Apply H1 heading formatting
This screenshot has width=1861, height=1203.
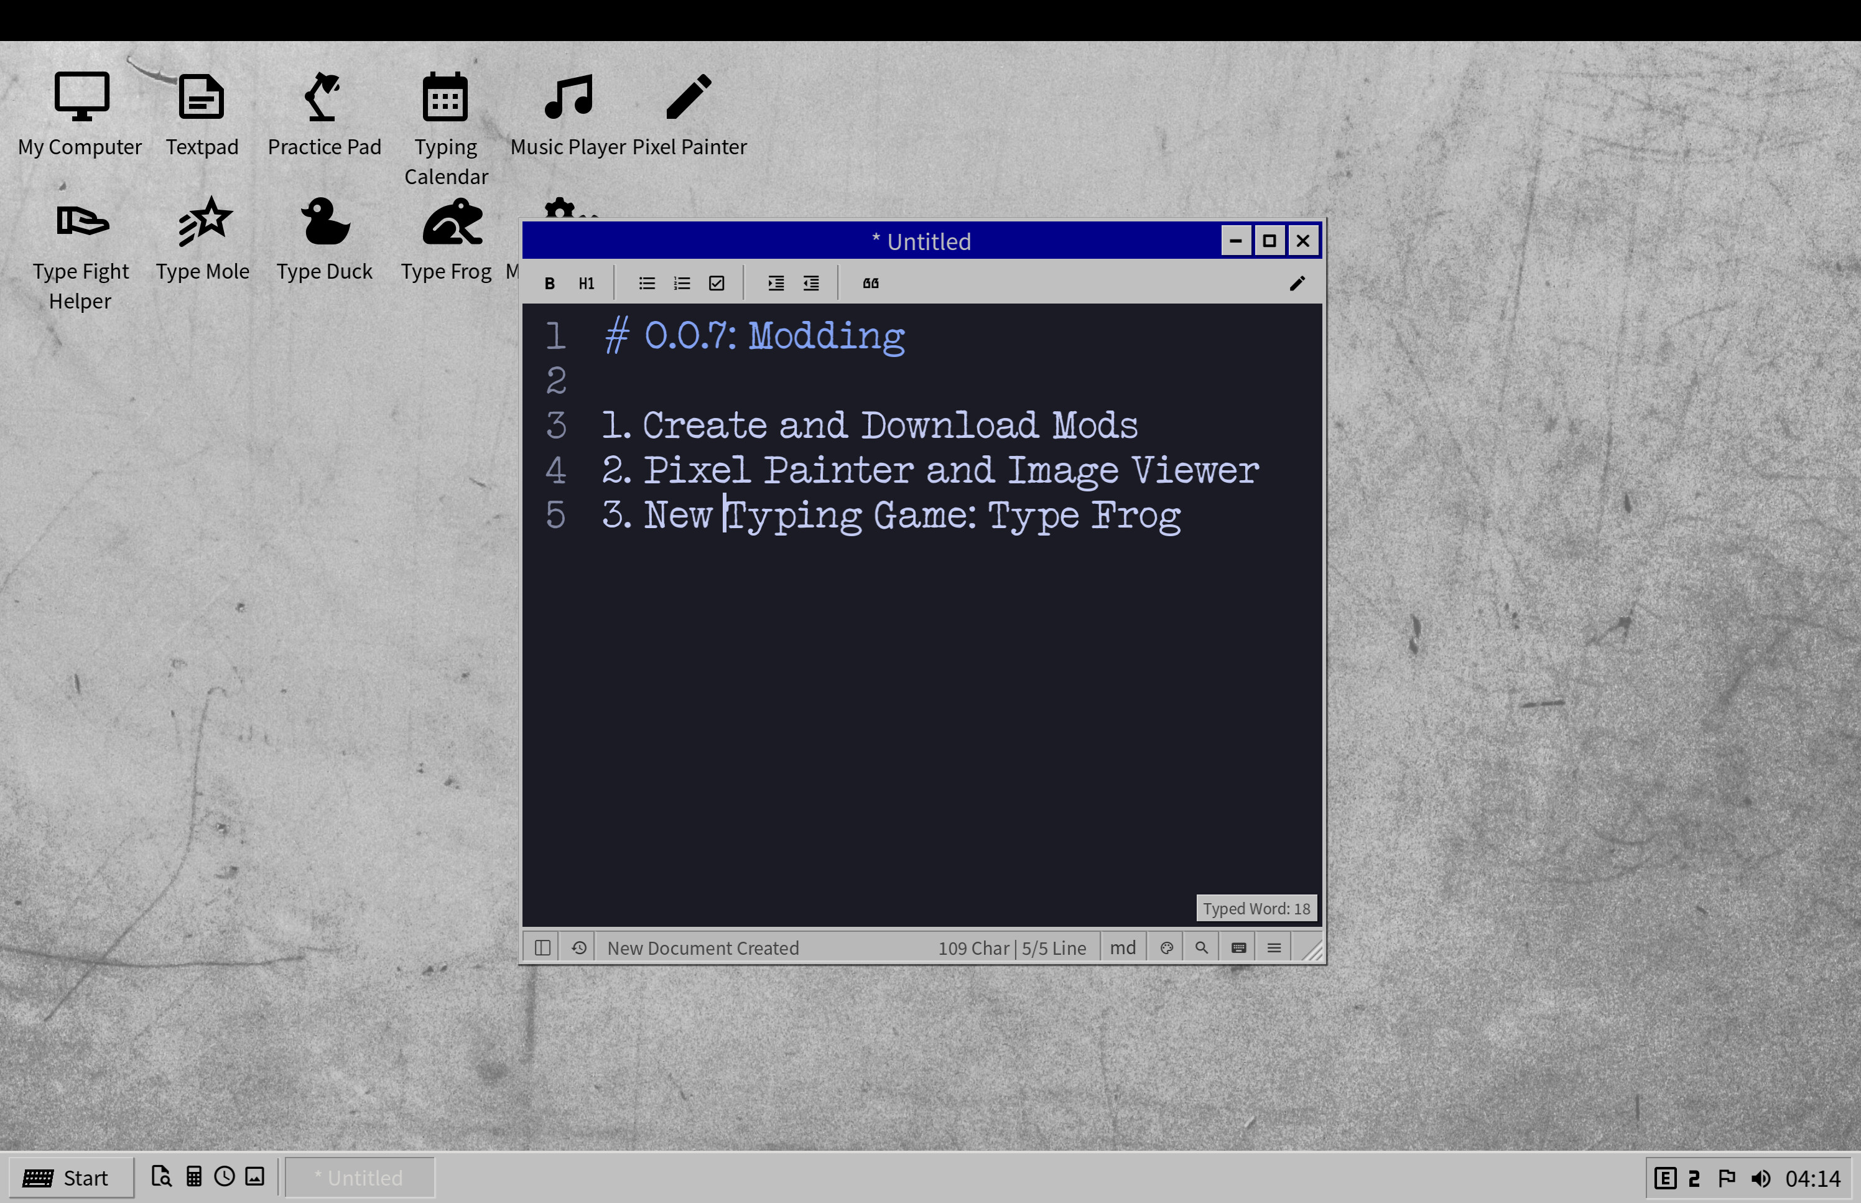587,283
